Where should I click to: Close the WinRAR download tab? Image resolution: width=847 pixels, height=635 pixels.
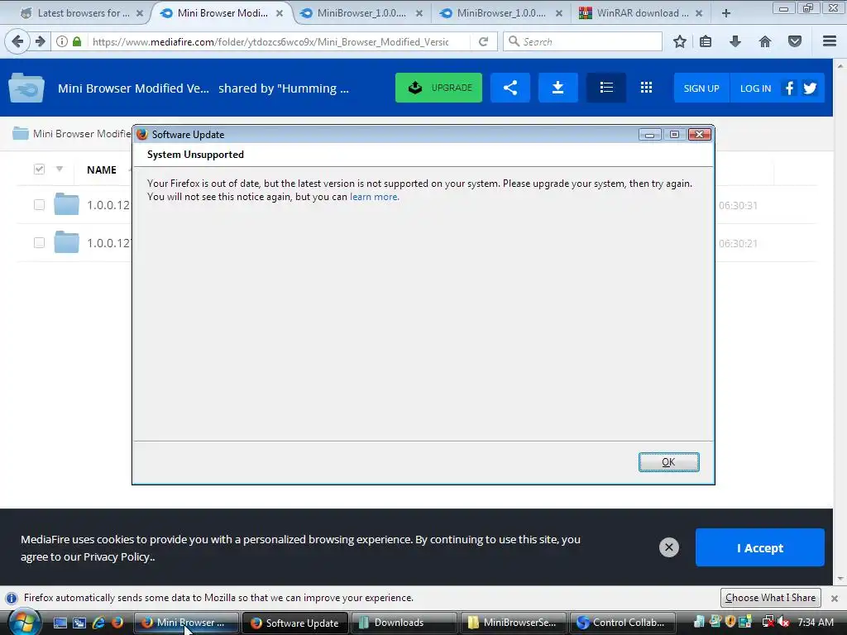click(699, 13)
